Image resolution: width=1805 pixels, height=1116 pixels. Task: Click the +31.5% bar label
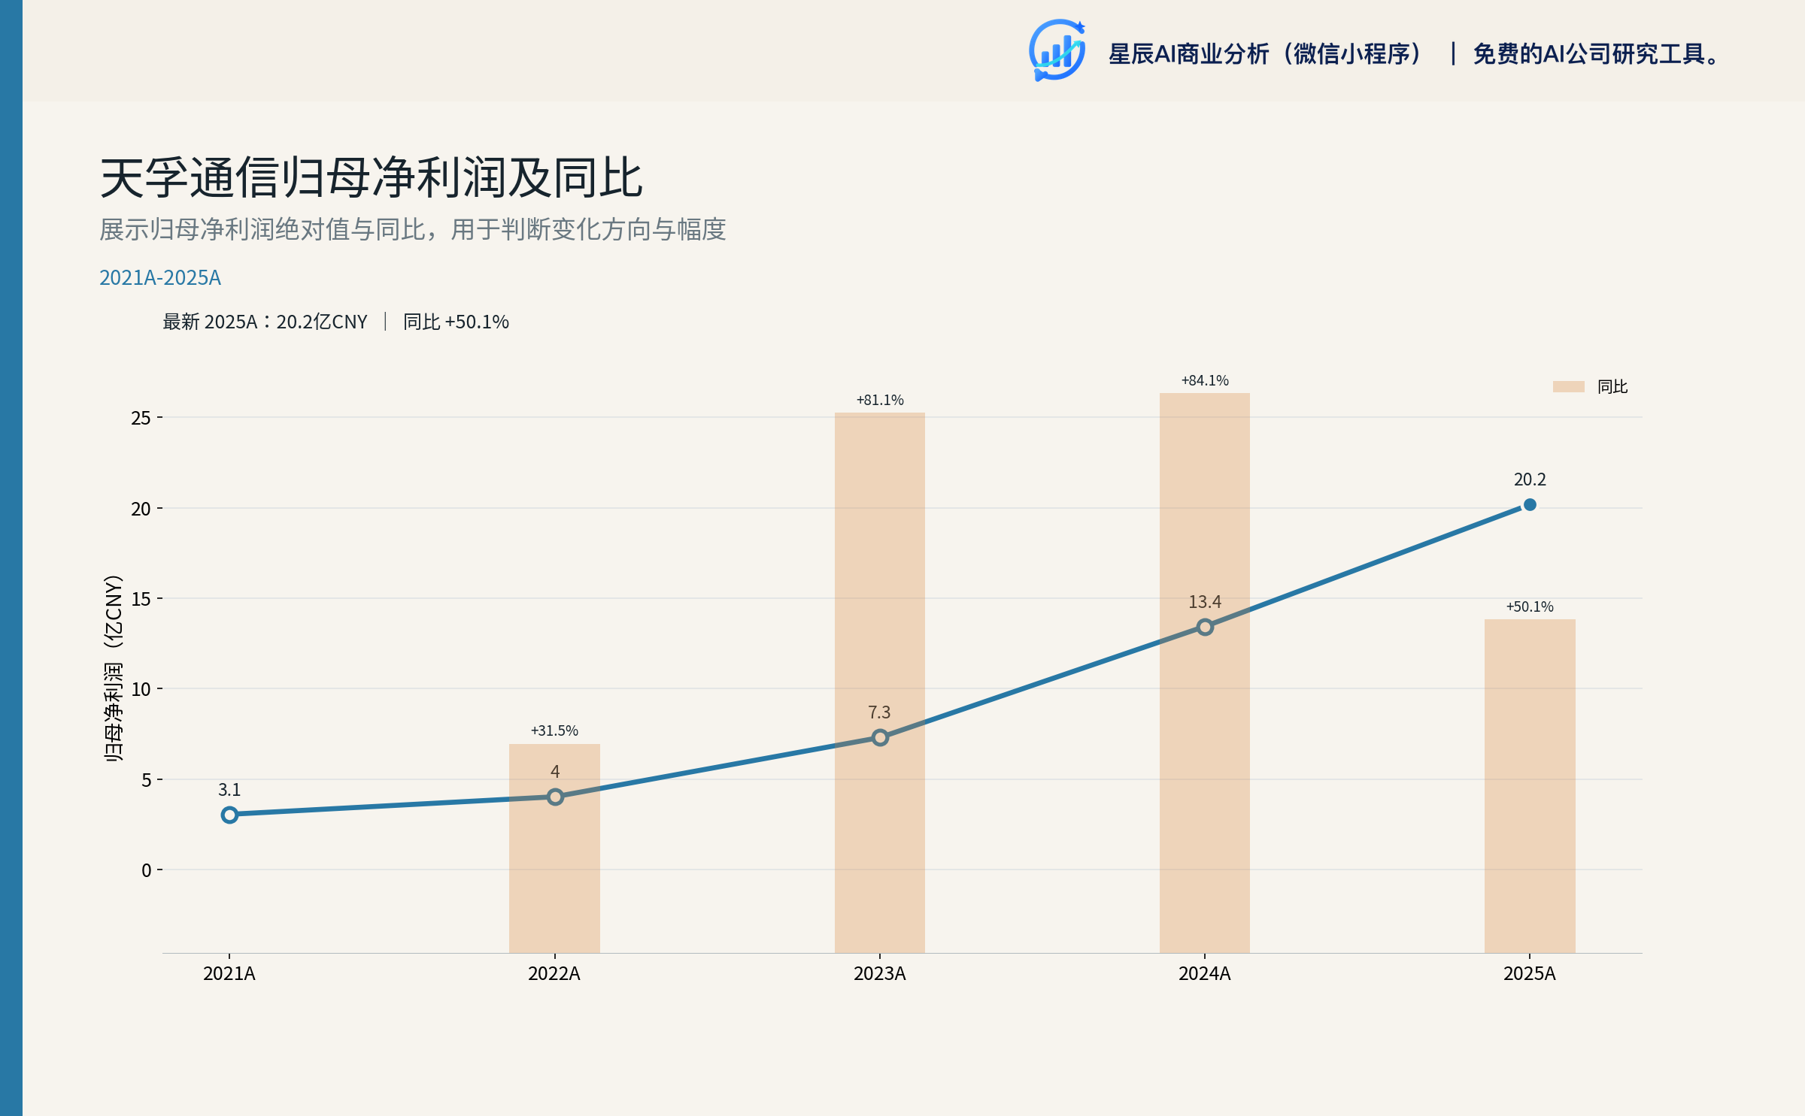[x=554, y=730]
